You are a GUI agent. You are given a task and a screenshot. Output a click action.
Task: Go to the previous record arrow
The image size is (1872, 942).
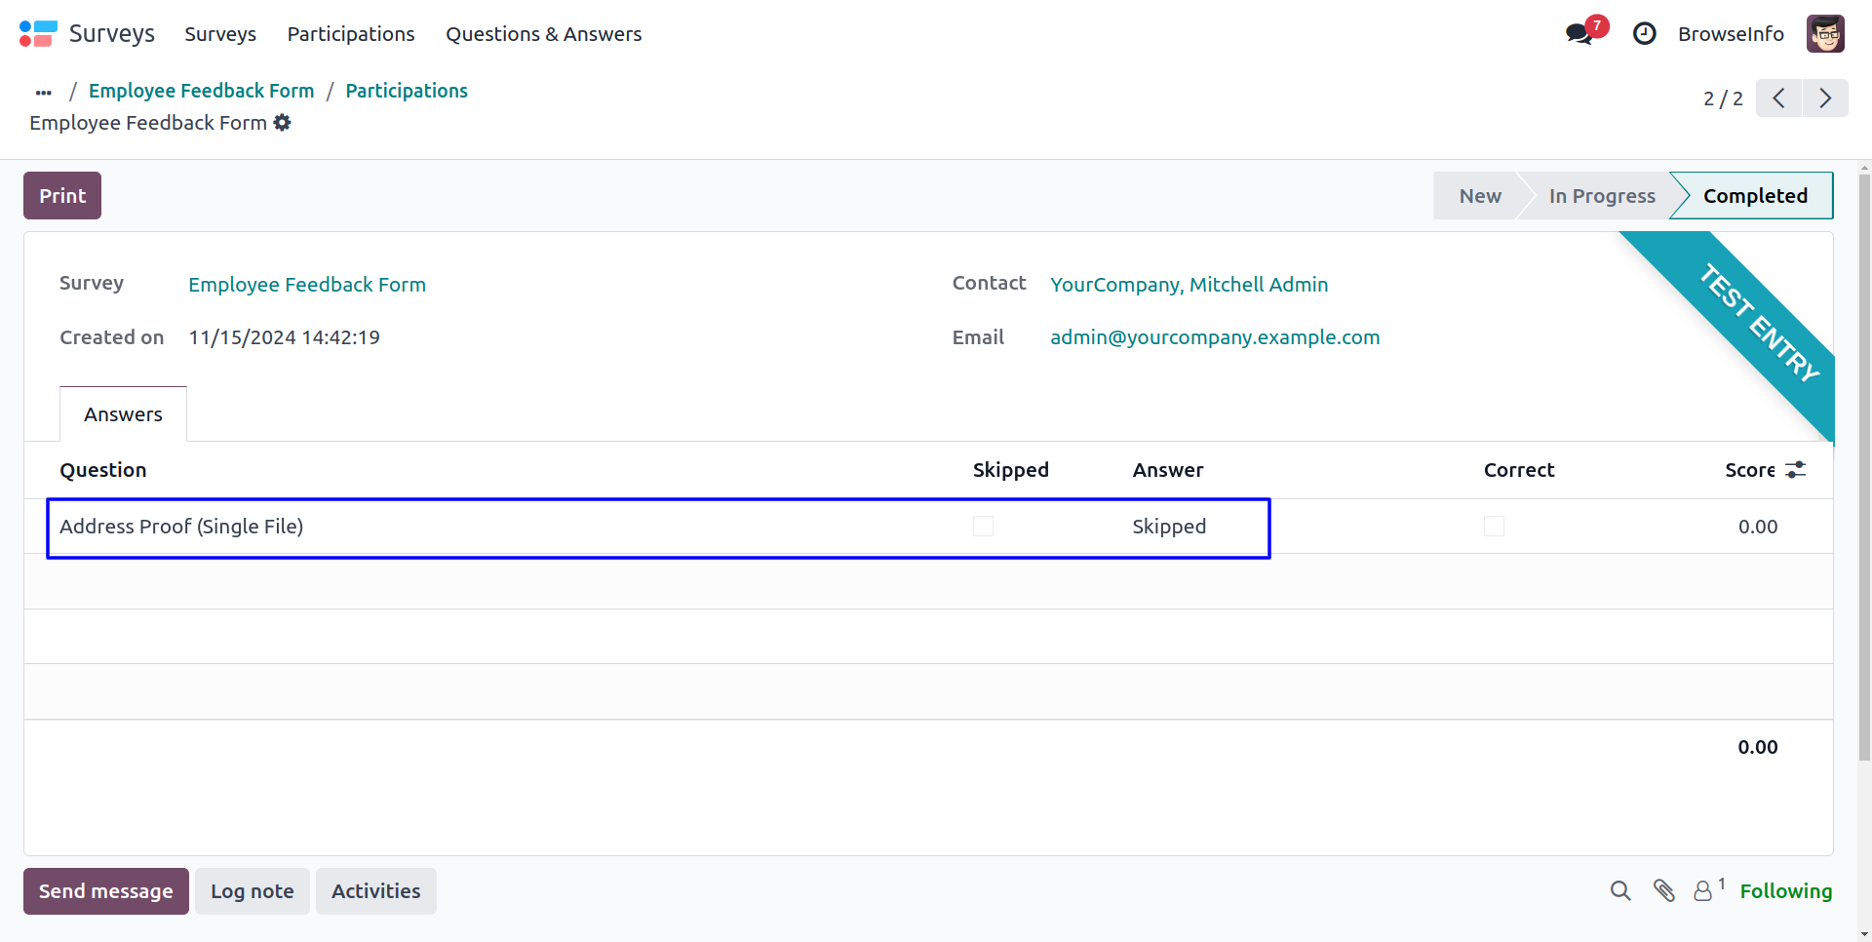(x=1778, y=98)
